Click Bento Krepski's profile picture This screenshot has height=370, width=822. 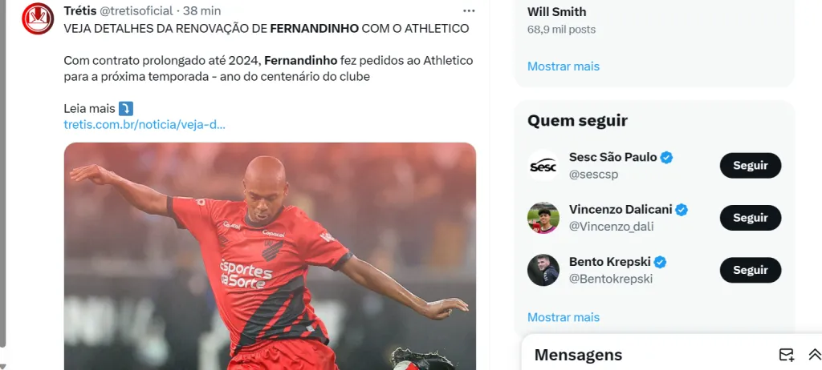(x=543, y=270)
